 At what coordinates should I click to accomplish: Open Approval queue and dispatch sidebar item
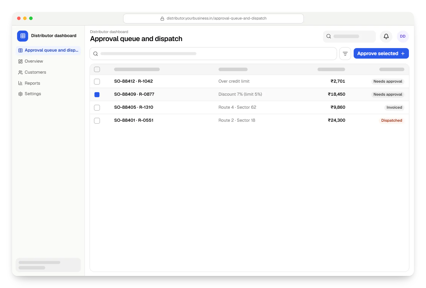point(48,50)
